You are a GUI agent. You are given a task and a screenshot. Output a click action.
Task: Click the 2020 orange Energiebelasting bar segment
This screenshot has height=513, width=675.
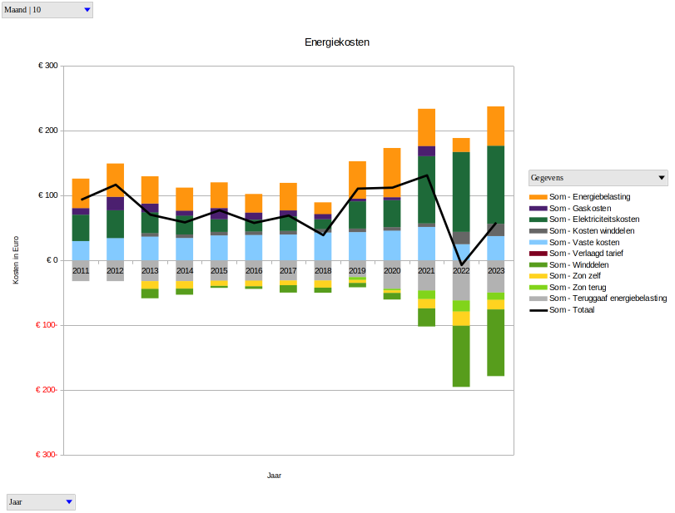click(x=392, y=170)
